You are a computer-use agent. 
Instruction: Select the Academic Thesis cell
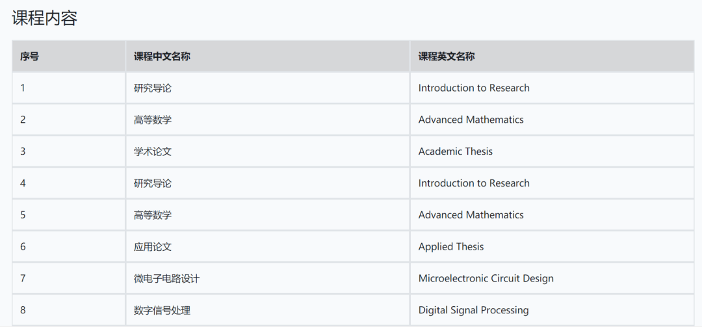[x=456, y=151]
